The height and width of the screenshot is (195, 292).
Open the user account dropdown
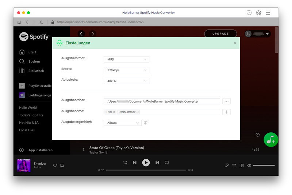coord(258,34)
